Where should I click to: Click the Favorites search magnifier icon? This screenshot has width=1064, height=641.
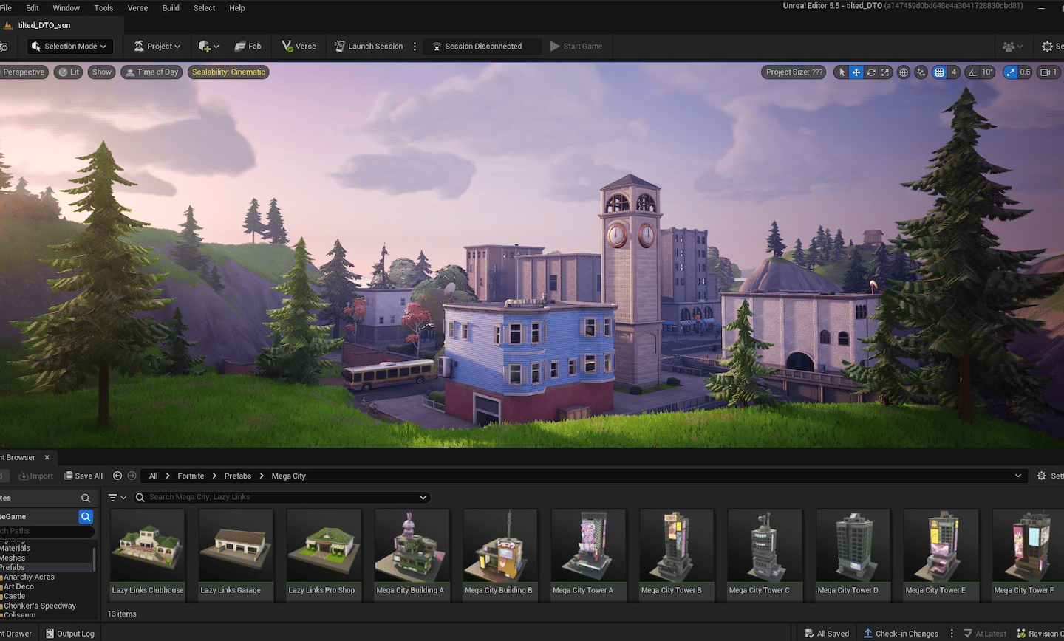click(86, 498)
